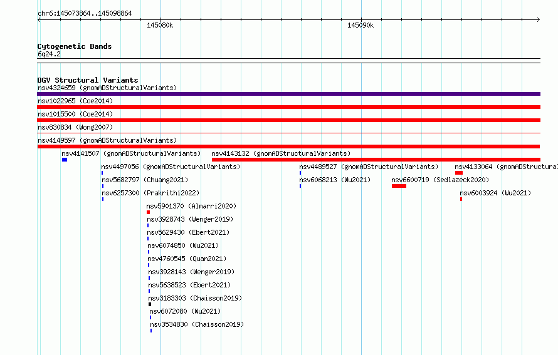This screenshot has width=558, height=355.
Task: Click the 145090k ruler tick label
Action: point(361,25)
